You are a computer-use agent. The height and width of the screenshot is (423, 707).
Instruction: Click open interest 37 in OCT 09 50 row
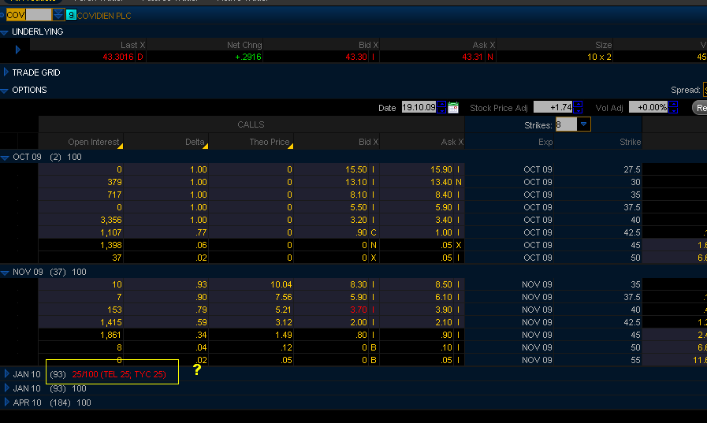pos(117,258)
